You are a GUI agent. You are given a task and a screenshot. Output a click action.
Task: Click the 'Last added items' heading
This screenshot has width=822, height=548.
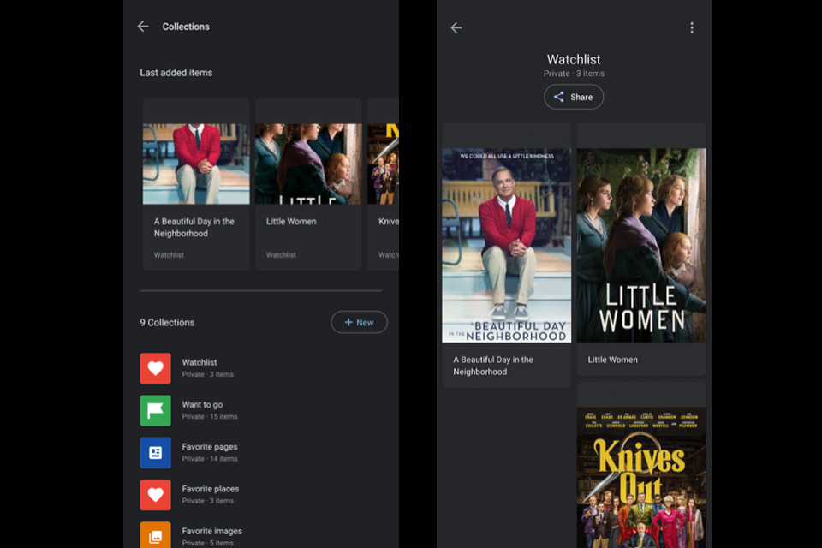click(176, 73)
